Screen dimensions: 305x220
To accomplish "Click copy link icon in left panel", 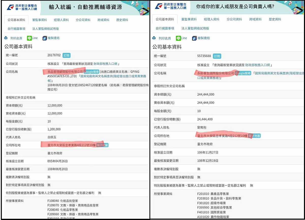I will pos(45,38).
